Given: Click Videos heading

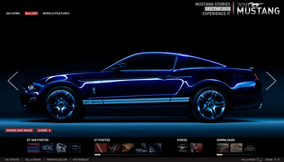Looking at the screenshot, I should 182,140.
